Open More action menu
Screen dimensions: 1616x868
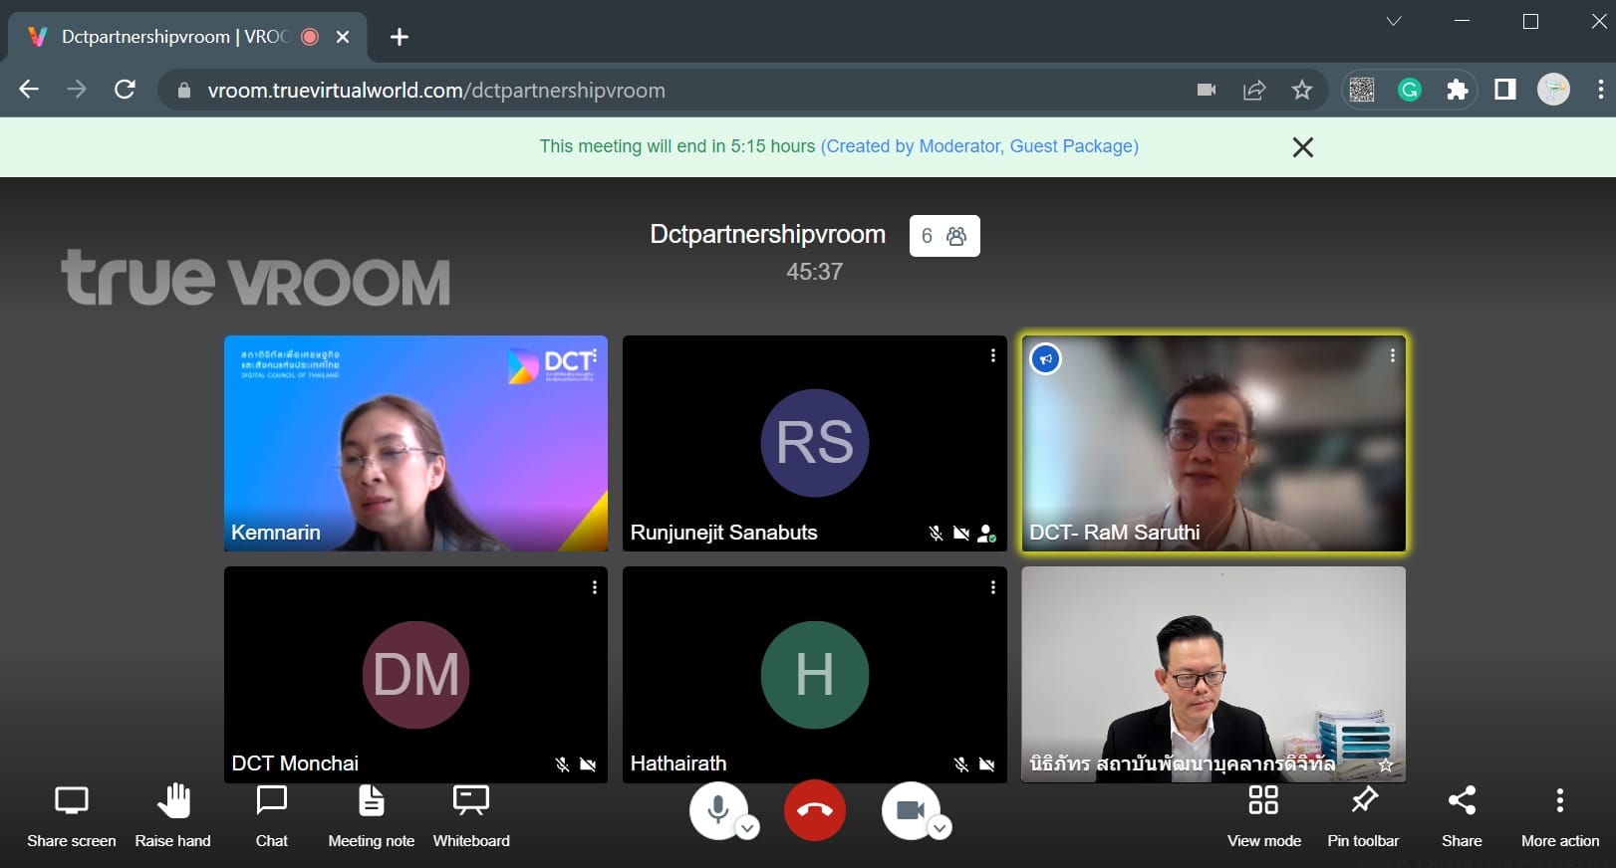[1559, 801]
